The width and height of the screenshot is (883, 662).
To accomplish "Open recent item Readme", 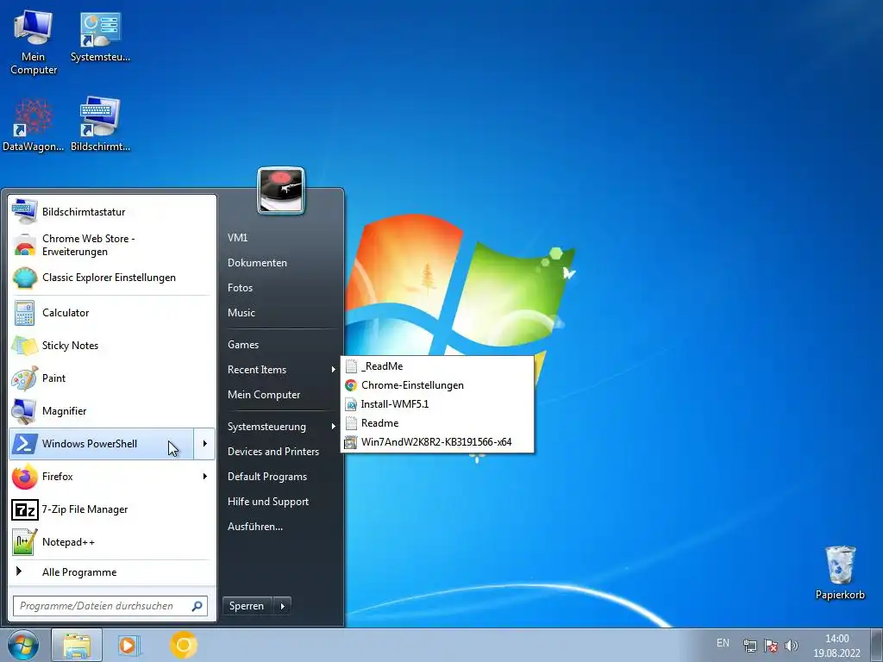I will tap(437, 423).
